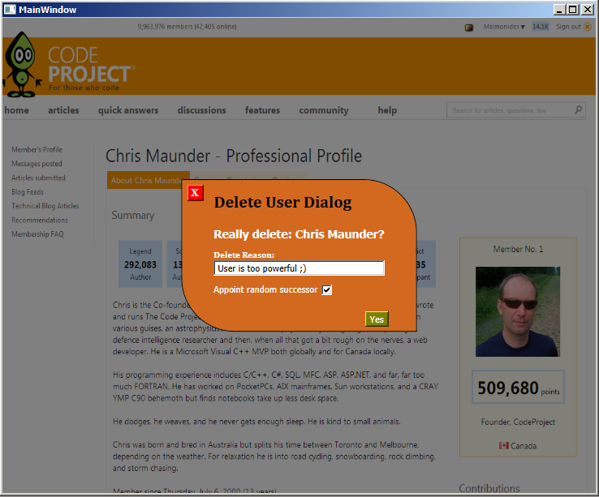Click the CodeProject mascot logo
This screenshot has width=599, height=497.
(x=22, y=65)
